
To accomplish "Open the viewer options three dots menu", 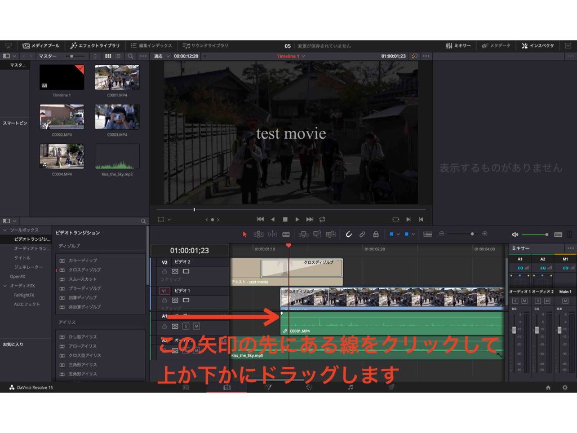I will [x=426, y=56].
